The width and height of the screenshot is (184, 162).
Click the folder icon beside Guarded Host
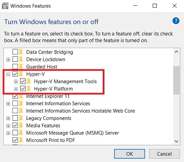(x=21, y=67)
